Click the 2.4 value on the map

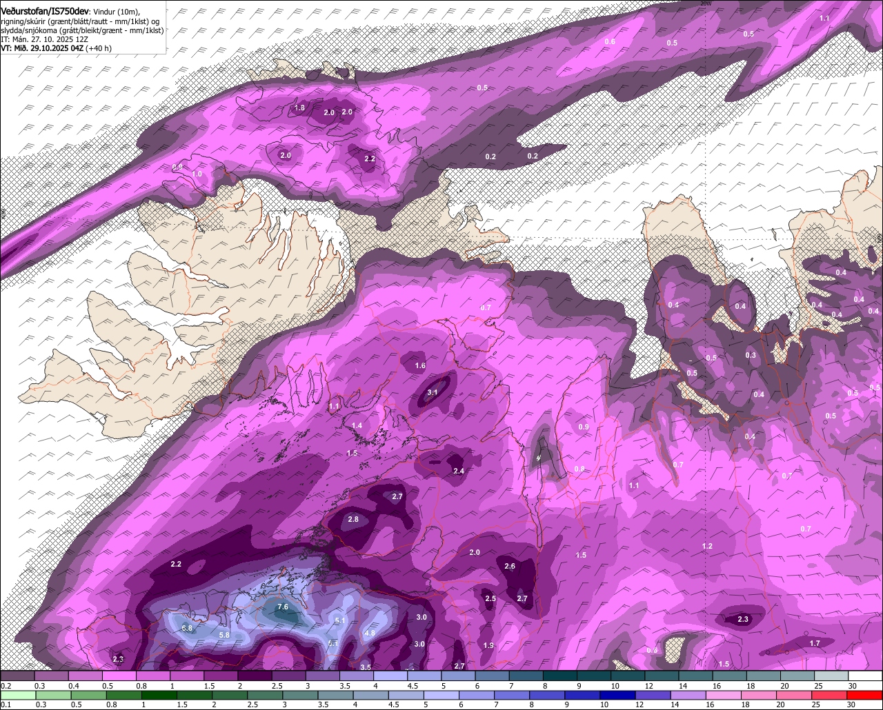(x=459, y=471)
